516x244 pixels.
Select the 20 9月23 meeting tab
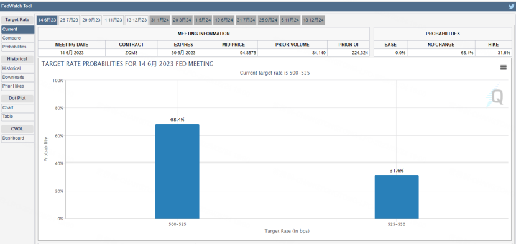click(91, 20)
